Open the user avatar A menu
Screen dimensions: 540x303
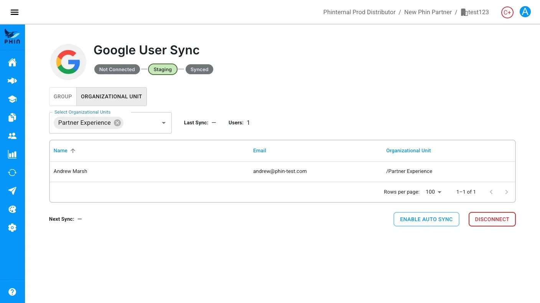525,12
